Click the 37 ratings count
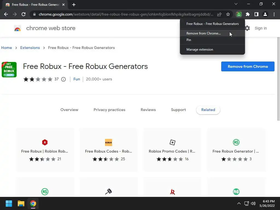 tap(56, 79)
